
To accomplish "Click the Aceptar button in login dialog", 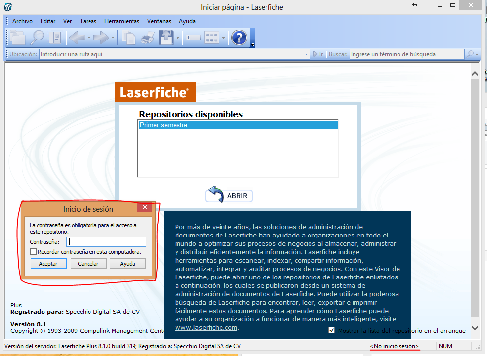I will point(48,264).
